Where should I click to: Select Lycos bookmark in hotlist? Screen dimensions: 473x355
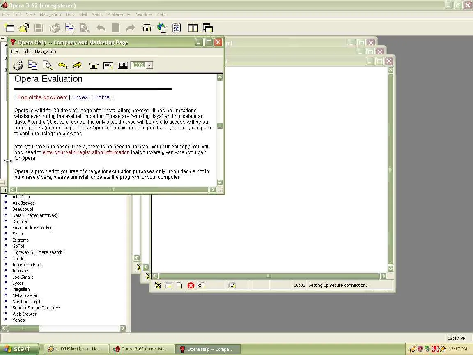(18, 283)
